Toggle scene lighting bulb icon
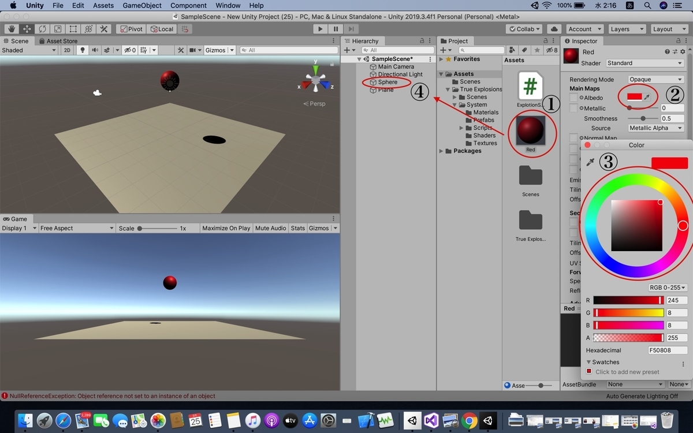The width and height of the screenshot is (693, 433). [83, 50]
